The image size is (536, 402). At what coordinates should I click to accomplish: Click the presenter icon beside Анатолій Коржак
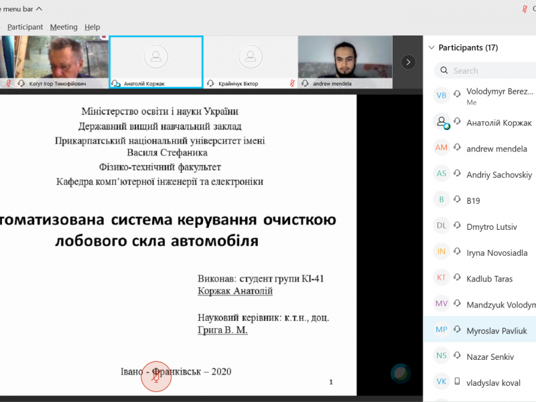(442, 123)
